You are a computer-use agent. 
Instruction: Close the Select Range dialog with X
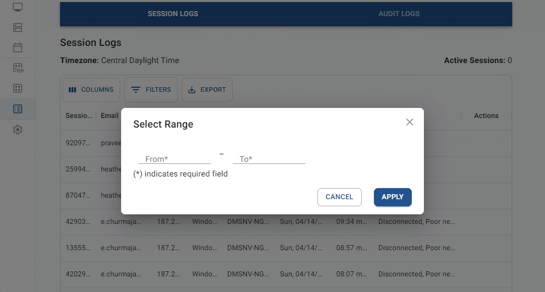tap(410, 122)
